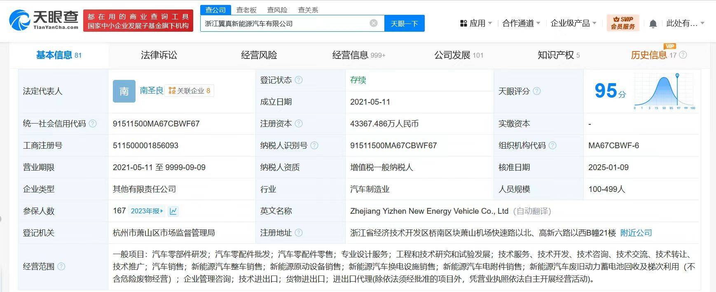The height and width of the screenshot is (292, 716).
Task: Open the 附近公司 link
Action: 636,233
